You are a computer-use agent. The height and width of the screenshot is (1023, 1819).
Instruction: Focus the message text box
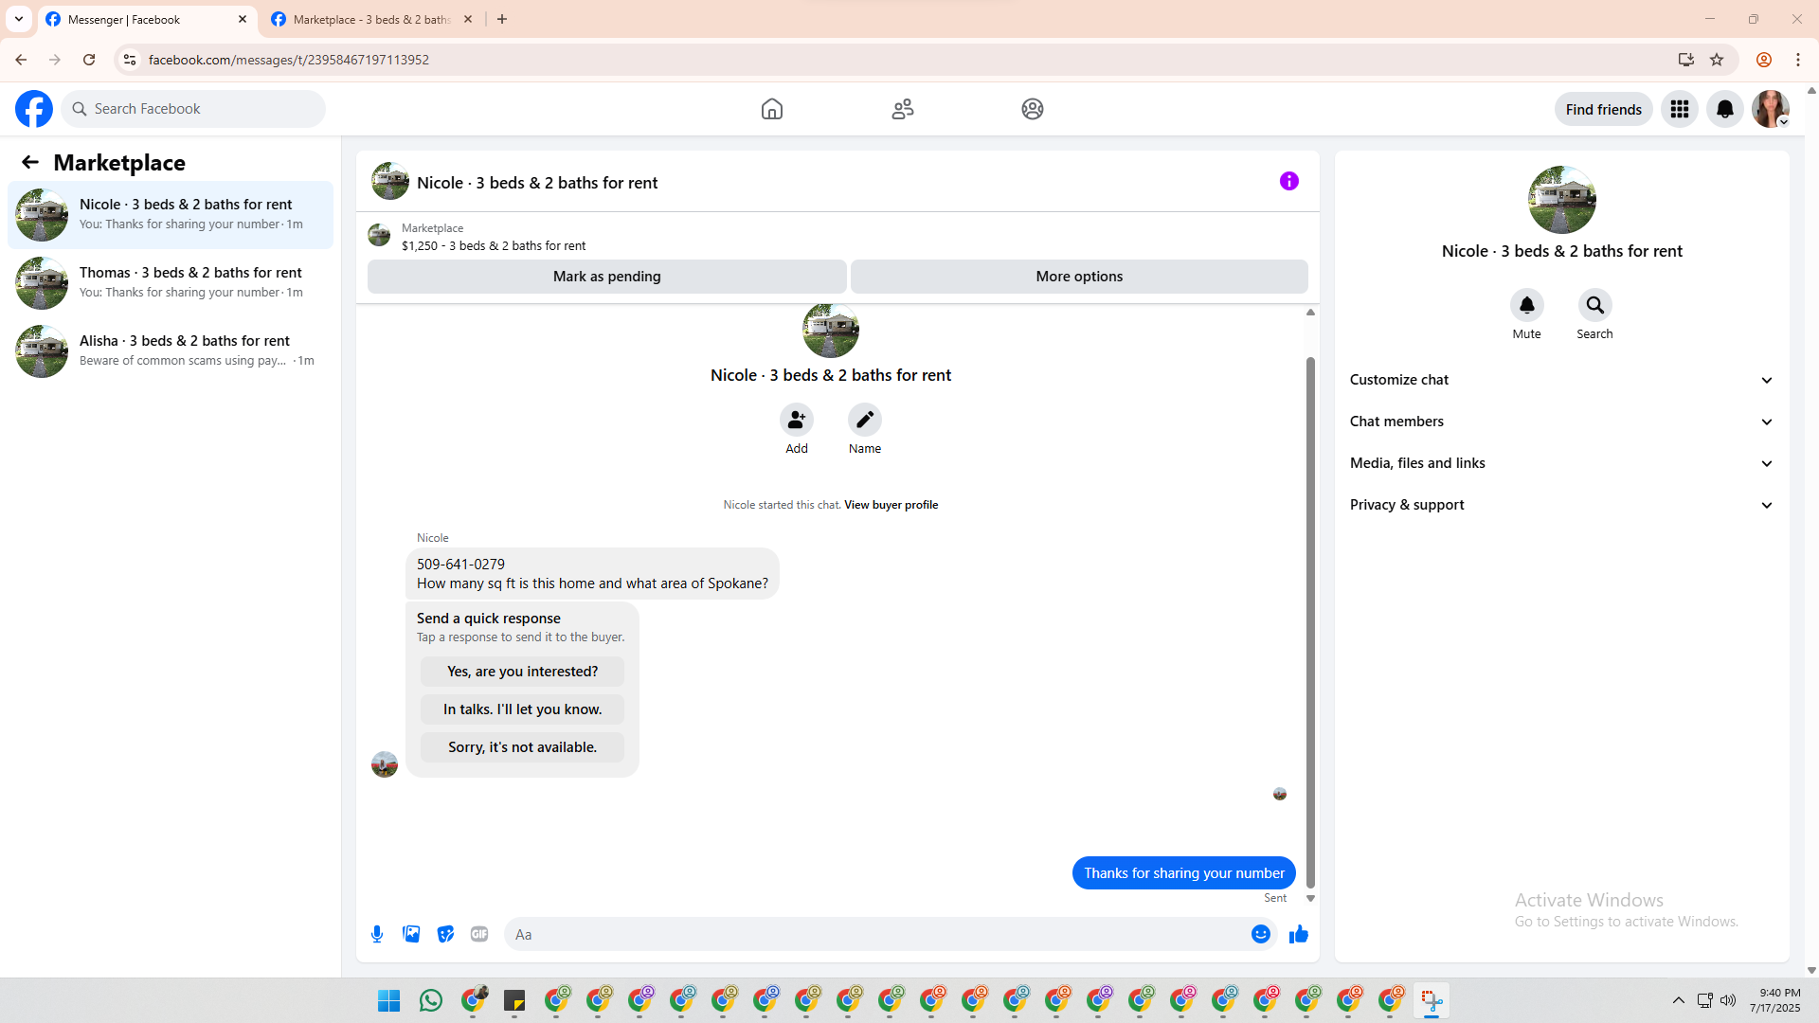(x=877, y=935)
